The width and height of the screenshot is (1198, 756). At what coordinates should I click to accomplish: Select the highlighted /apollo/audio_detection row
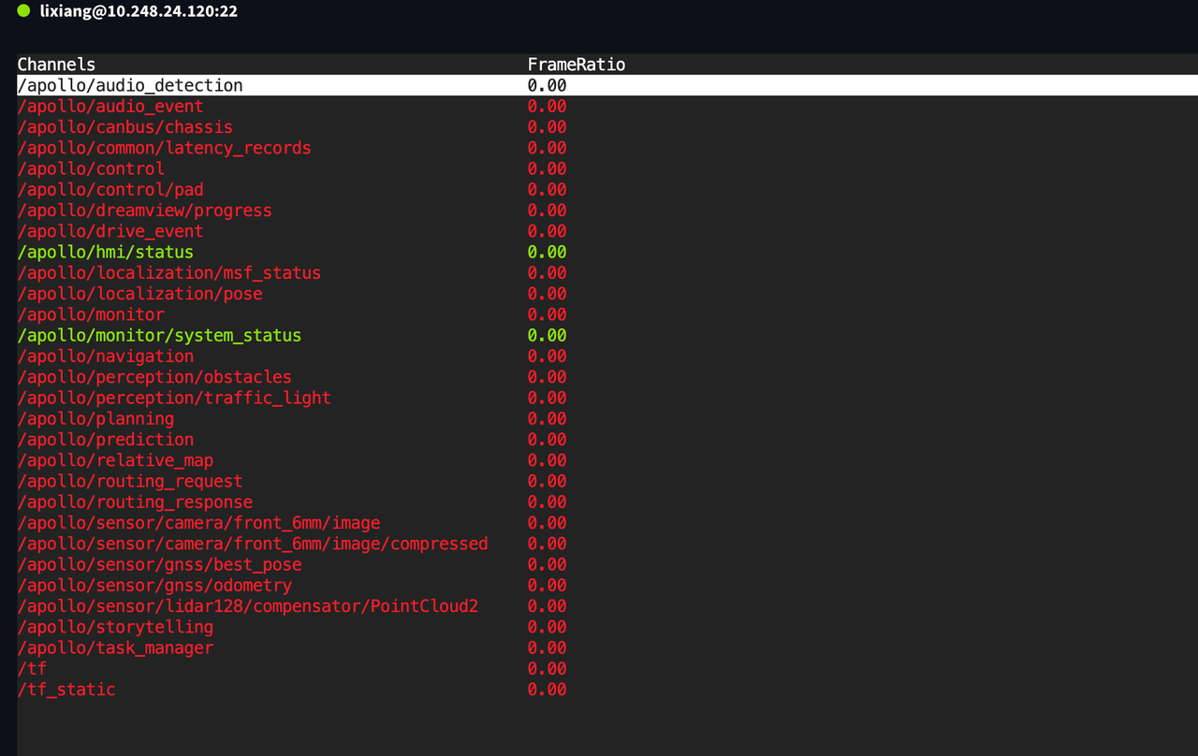point(130,85)
